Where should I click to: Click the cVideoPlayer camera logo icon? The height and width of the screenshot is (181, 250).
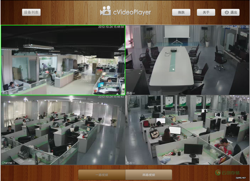point(105,11)
